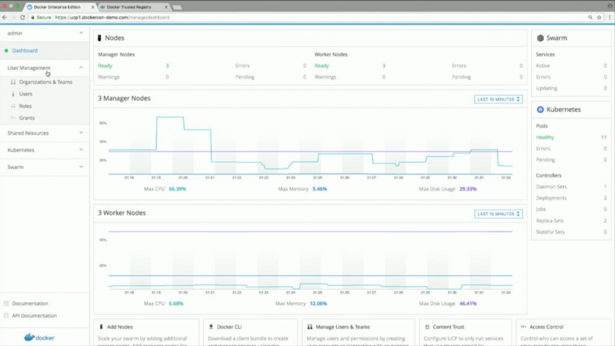
Task: Click the Manage Users & Teams icon
Action: tap(310, 326)
